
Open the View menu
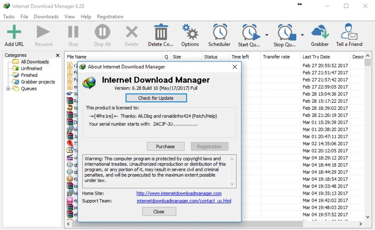pos(69,17)
